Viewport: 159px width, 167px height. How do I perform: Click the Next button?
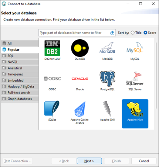coord(89,161)
